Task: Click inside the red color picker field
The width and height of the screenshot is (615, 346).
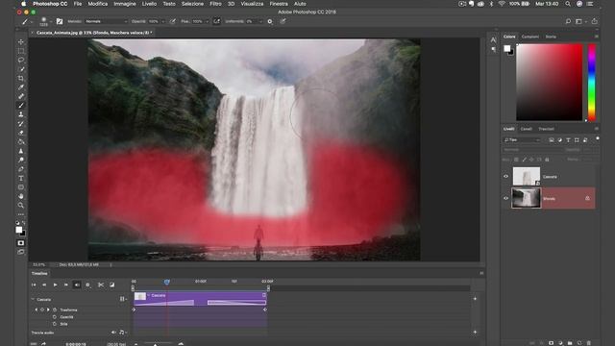Action: [549, 82]
